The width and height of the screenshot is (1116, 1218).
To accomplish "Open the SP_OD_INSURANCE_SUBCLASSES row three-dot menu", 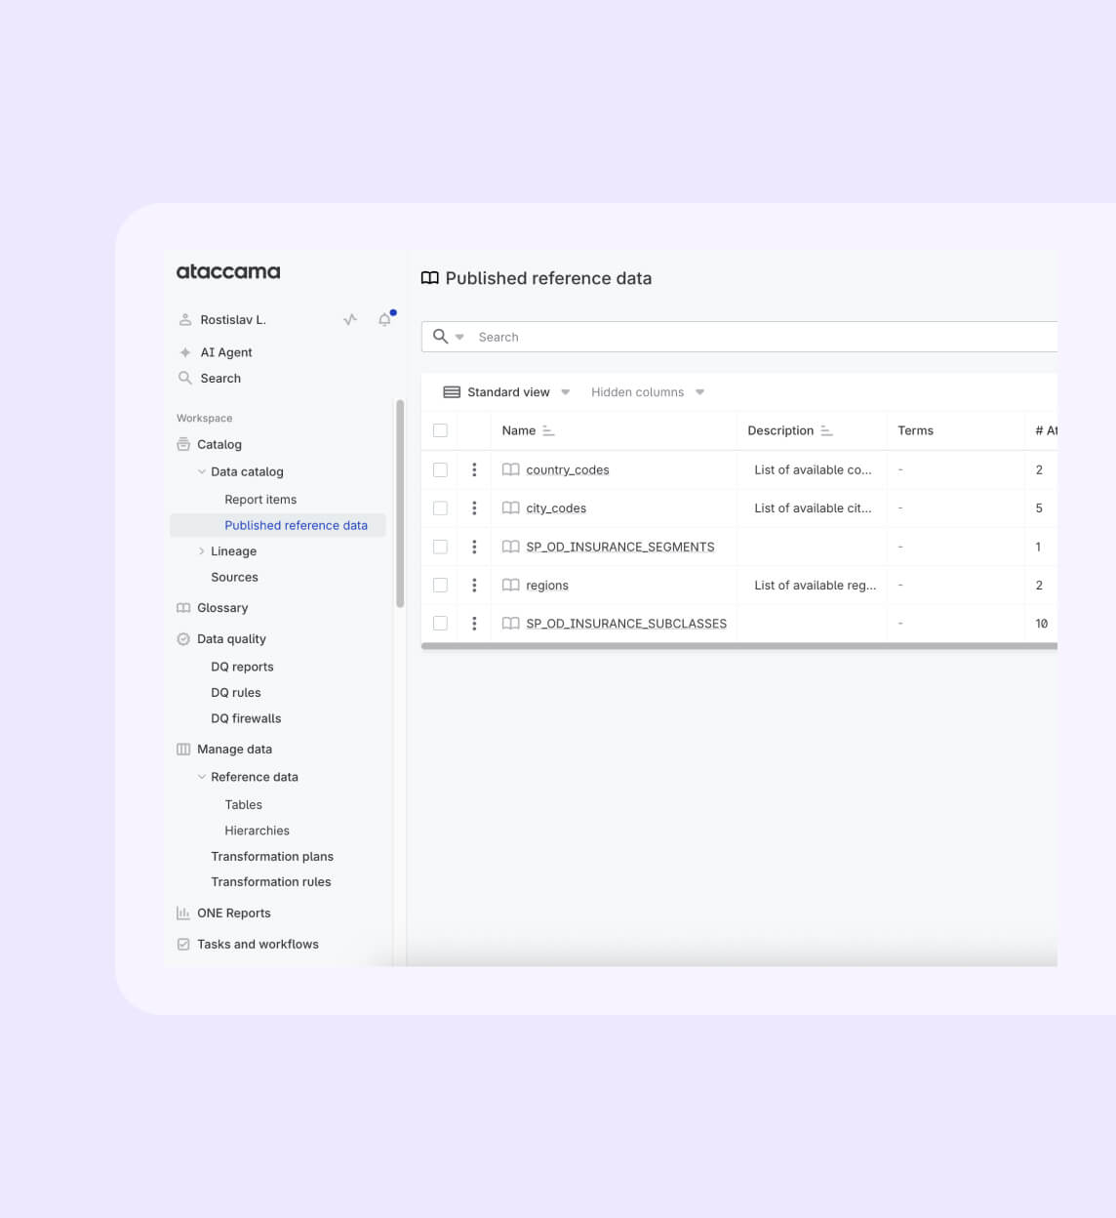I will pyautogui.click(x=474, y=624).
